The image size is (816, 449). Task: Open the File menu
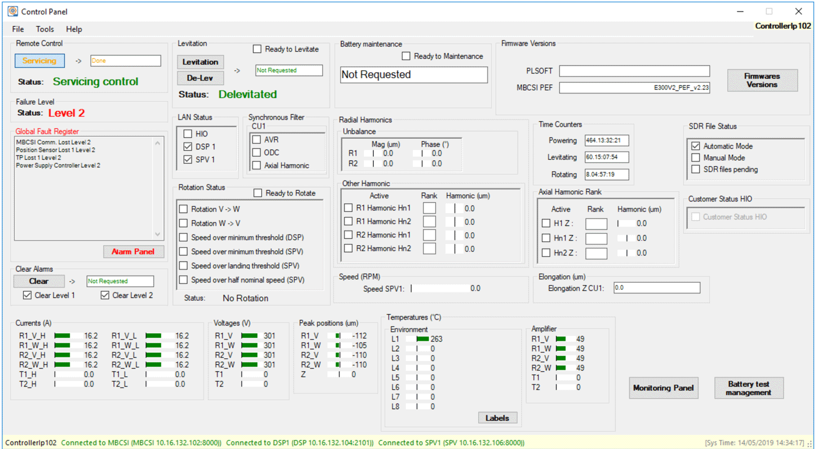18,29
